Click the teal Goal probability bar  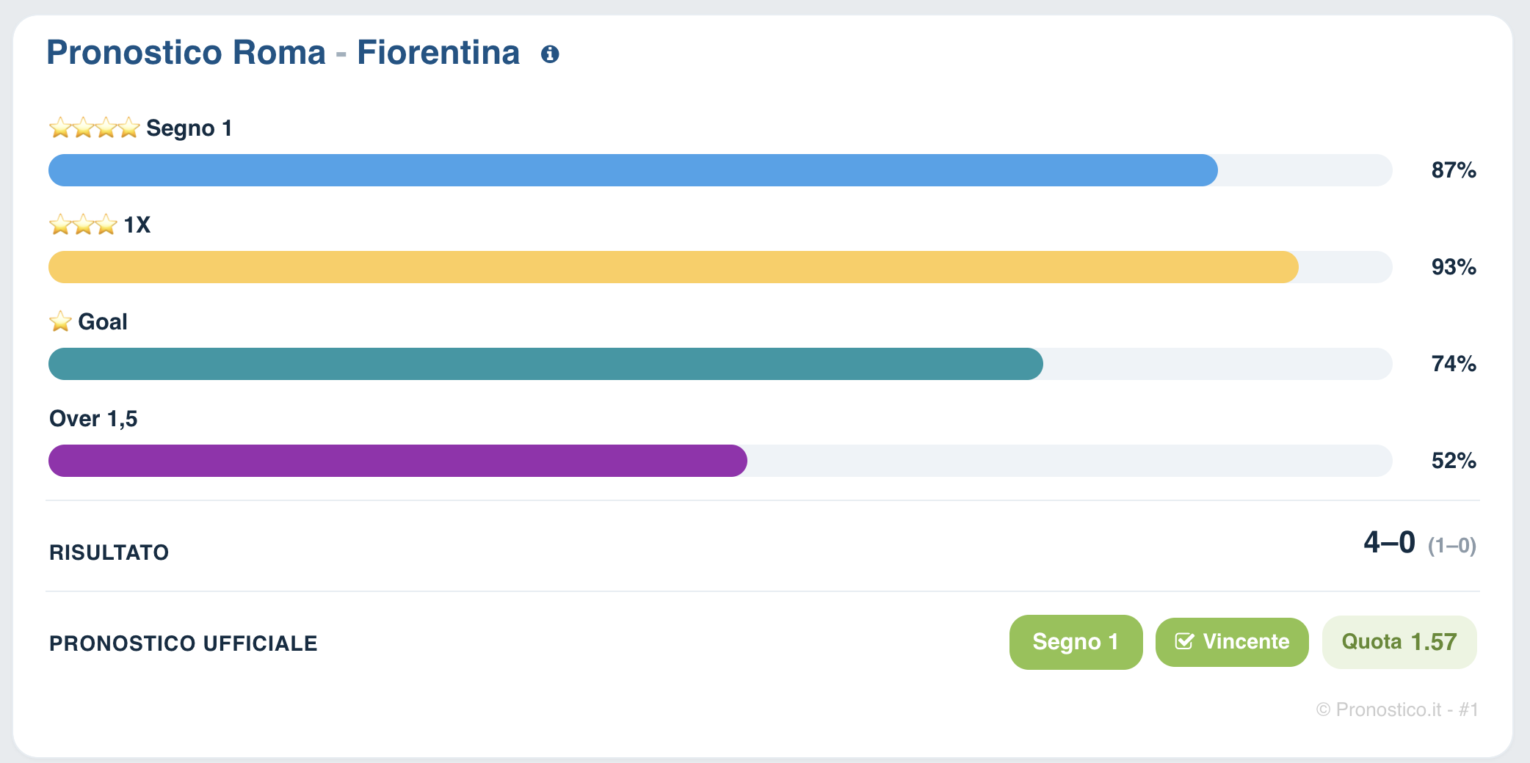click(x=545, y=364)
